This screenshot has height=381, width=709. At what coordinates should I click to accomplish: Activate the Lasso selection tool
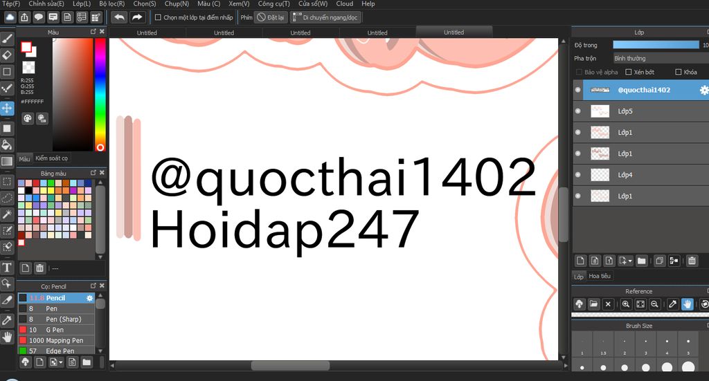click(x=7, y=198)
